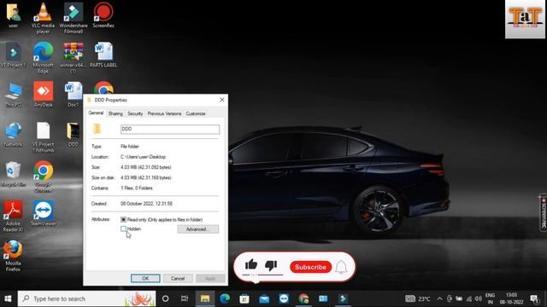Select the ScreenRec desktop icon

(x=103, y=15)
